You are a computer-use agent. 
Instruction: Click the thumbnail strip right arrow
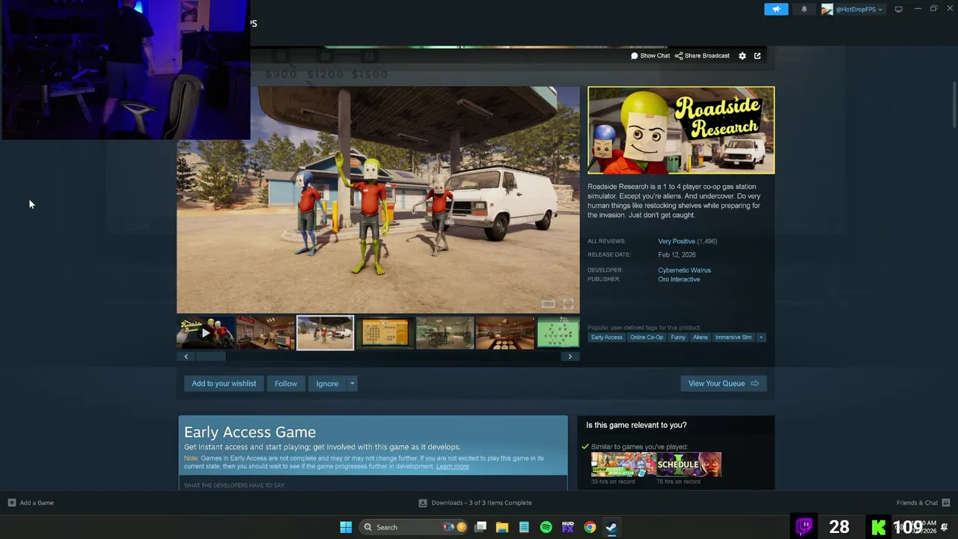click(x=570, y=356)
